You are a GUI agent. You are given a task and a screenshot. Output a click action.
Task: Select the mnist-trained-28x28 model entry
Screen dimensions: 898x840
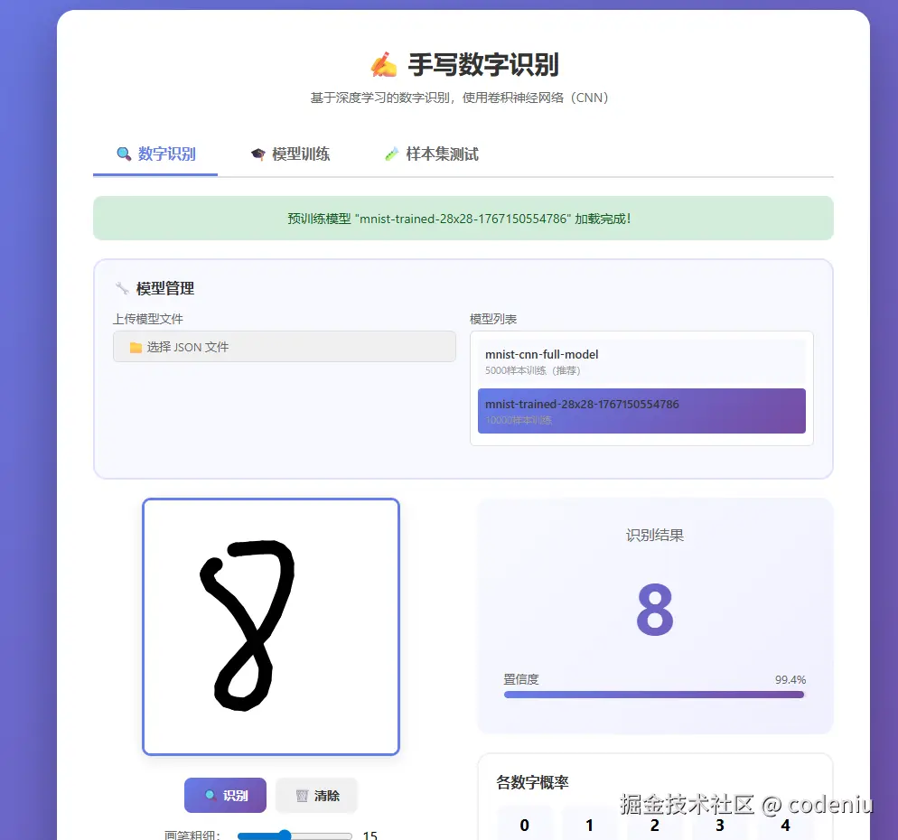point(641,411)
